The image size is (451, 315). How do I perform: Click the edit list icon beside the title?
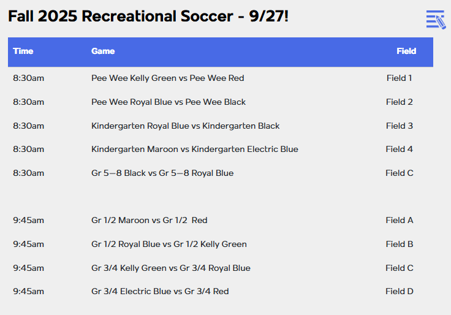(x=436, y=20)
